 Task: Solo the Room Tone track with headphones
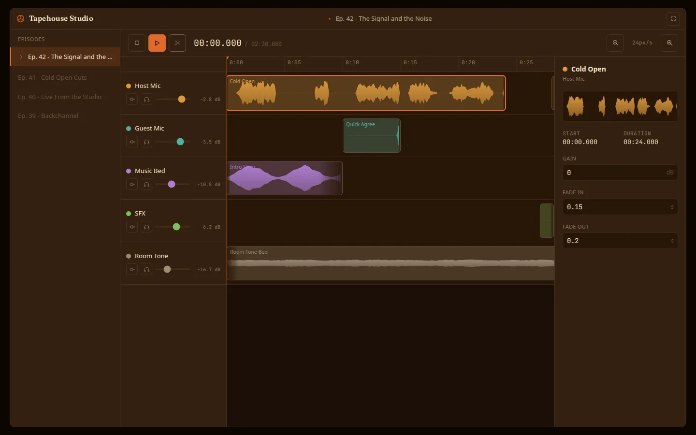(146, 269)
